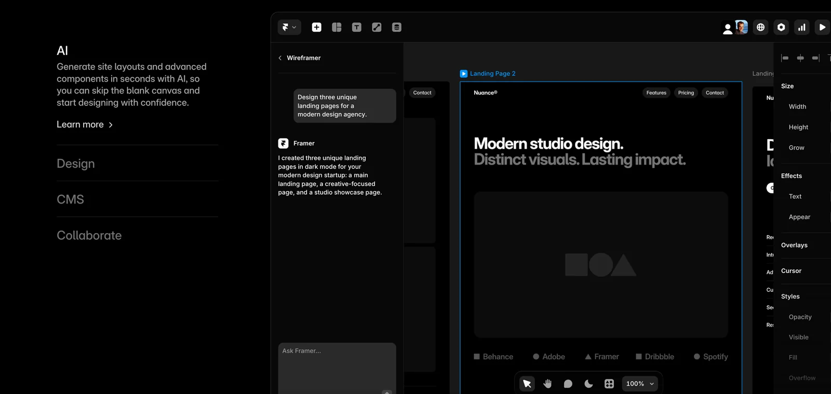Open the analytics bar chart icon

coord(802,27)
